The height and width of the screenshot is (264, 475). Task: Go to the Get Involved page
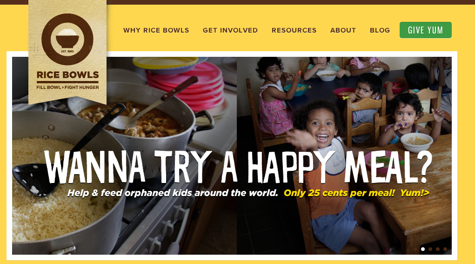pyautogui.click(x=230, y=30)
